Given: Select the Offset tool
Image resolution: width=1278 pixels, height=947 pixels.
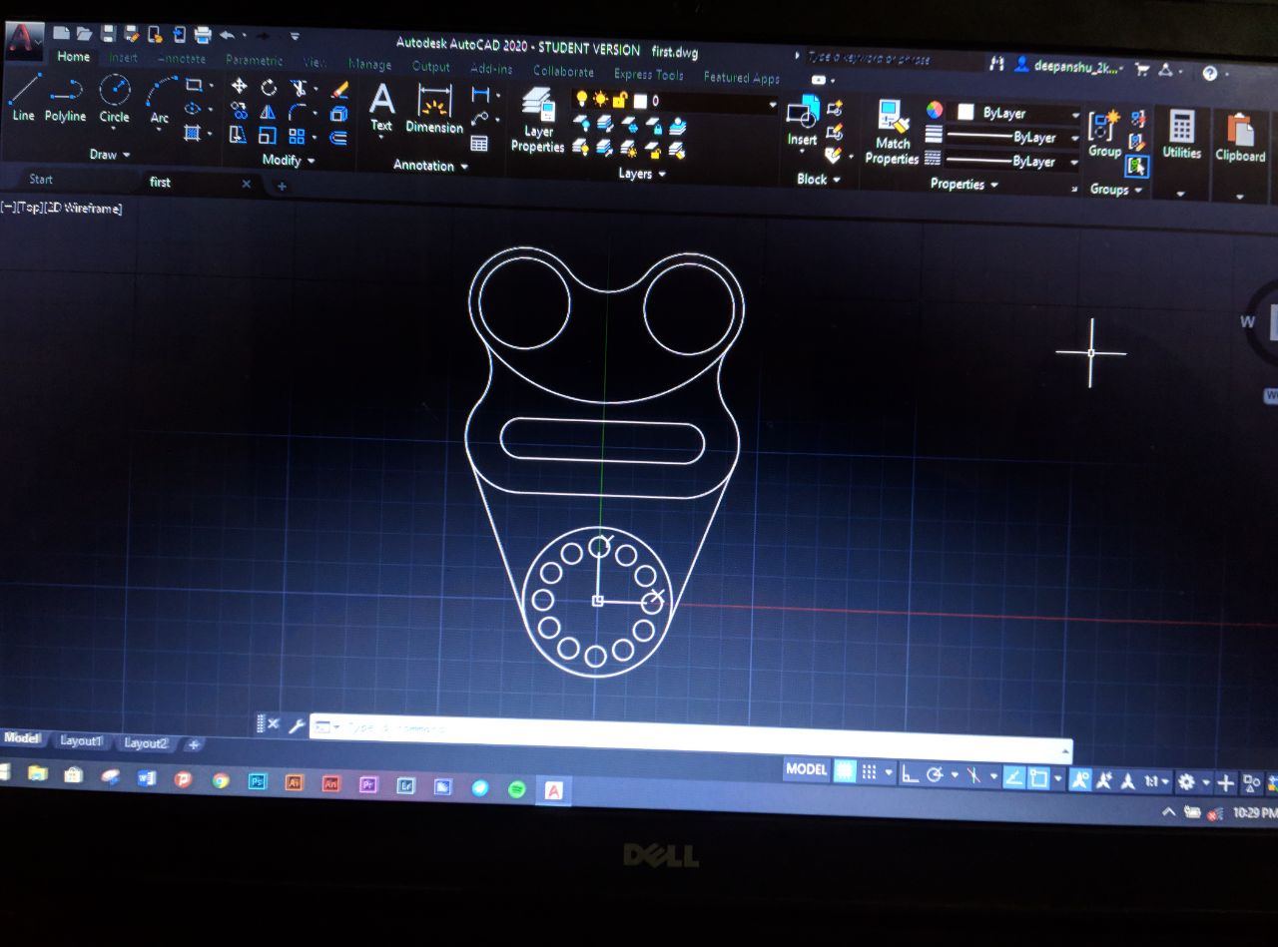Looking at the screenshot, I should coord(339,138).
